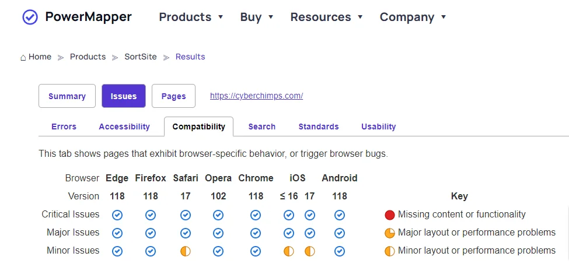Click the Key heading text
The width and height of the screenshot is (569, 274).
point(459,196)
